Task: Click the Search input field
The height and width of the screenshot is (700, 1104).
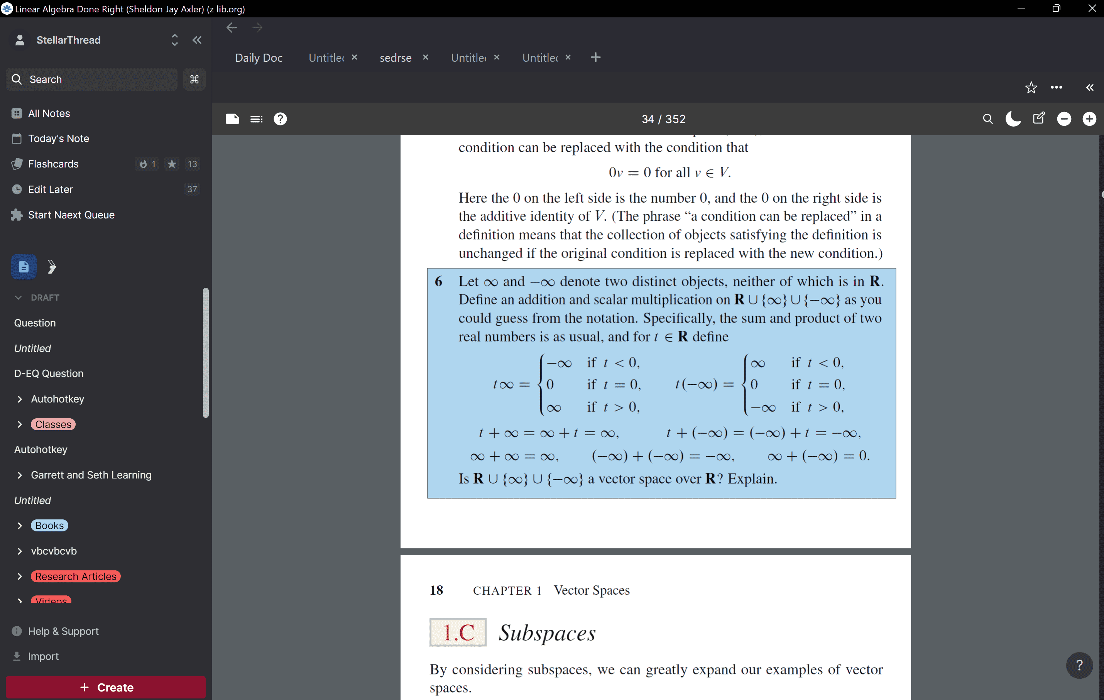Action: (x=92, y=79)
